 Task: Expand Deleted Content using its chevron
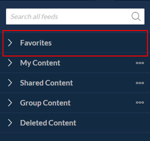point(10,123)
